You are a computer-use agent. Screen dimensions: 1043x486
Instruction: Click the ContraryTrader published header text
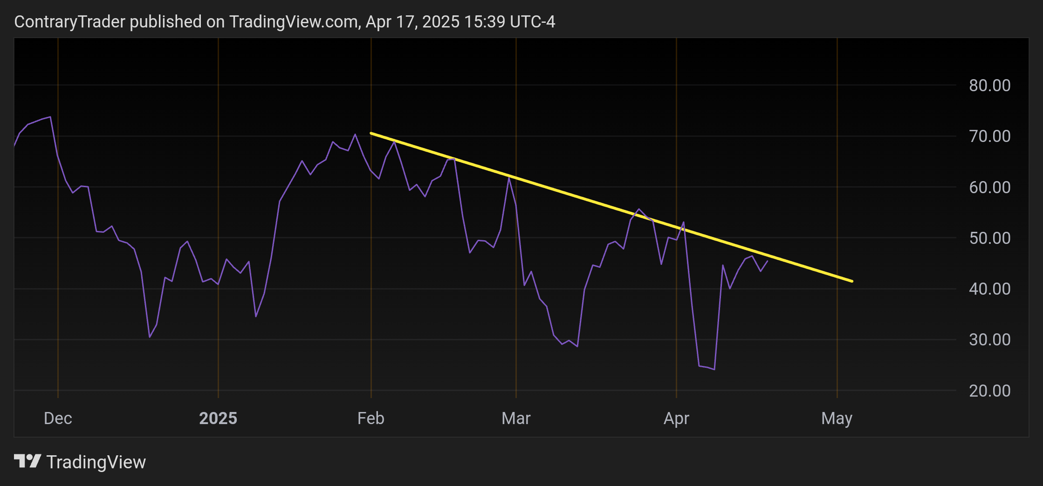[285, 22]
